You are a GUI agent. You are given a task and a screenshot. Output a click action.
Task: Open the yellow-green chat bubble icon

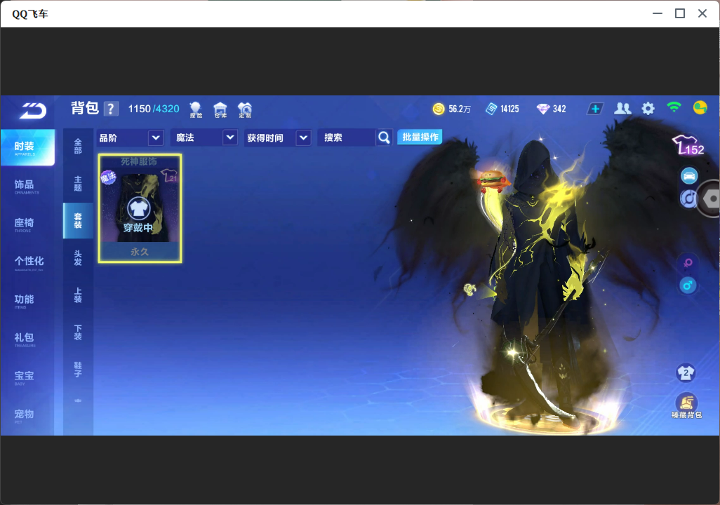[700, 108]
